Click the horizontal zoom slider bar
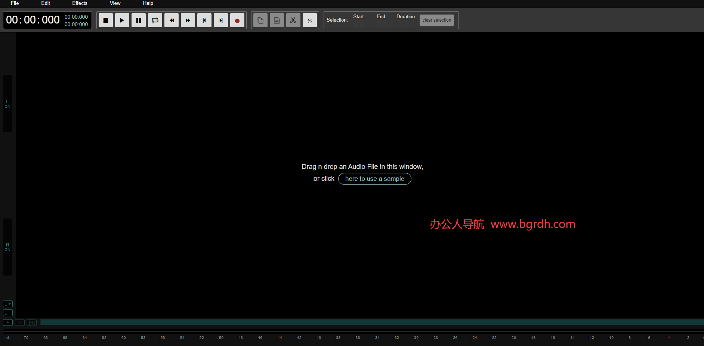704x346 pixels. click(x=370, y=322)
